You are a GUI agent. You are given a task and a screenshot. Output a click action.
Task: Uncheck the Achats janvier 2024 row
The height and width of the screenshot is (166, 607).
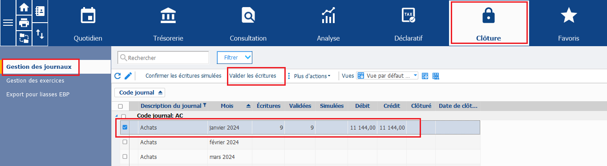pyautogui.click(x=125, y=127)
